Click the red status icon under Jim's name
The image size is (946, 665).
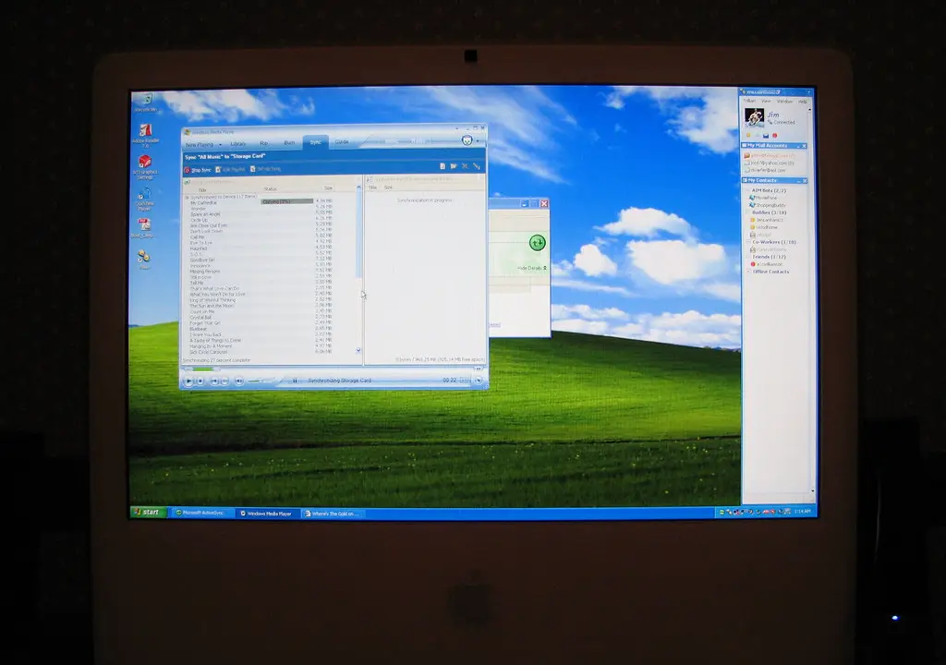775,135
